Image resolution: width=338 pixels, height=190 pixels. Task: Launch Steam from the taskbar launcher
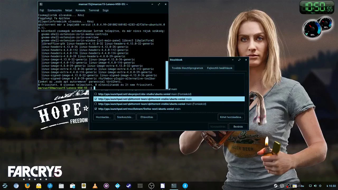(x=129, y=186)
